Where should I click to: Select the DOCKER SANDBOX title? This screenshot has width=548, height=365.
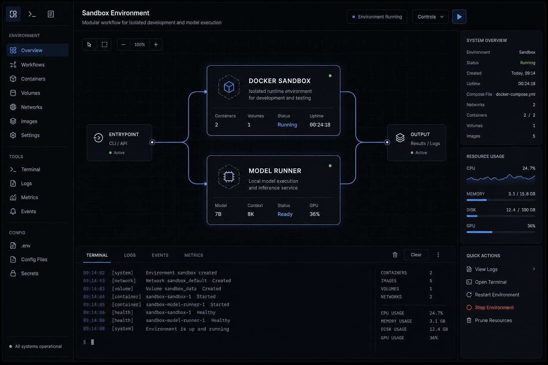point(280,81)
